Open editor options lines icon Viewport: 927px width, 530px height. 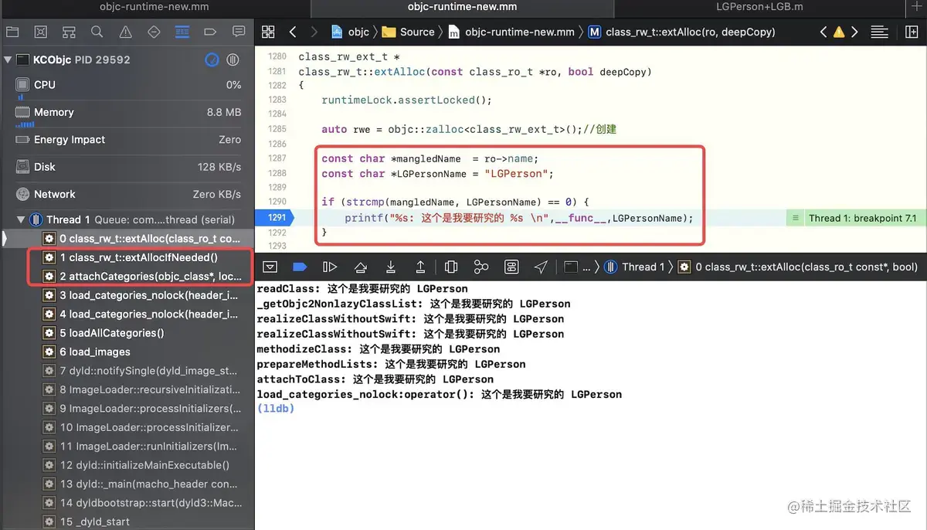click(879, 32)
